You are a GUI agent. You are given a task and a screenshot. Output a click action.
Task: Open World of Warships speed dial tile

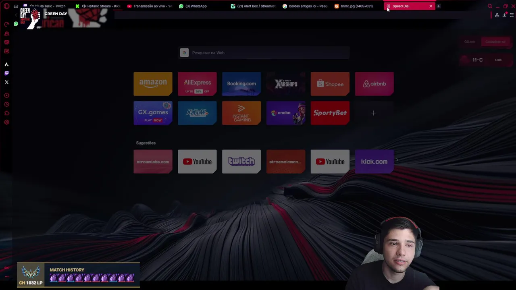pyautogui.click(x=286, y=84)
